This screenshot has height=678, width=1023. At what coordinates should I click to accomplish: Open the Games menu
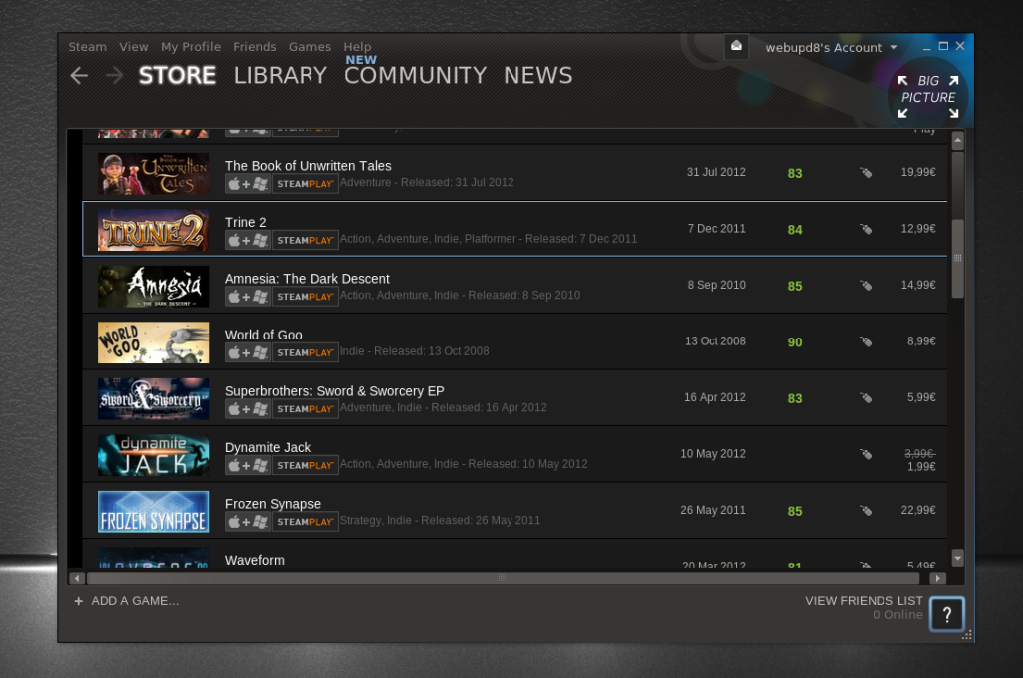310,47
